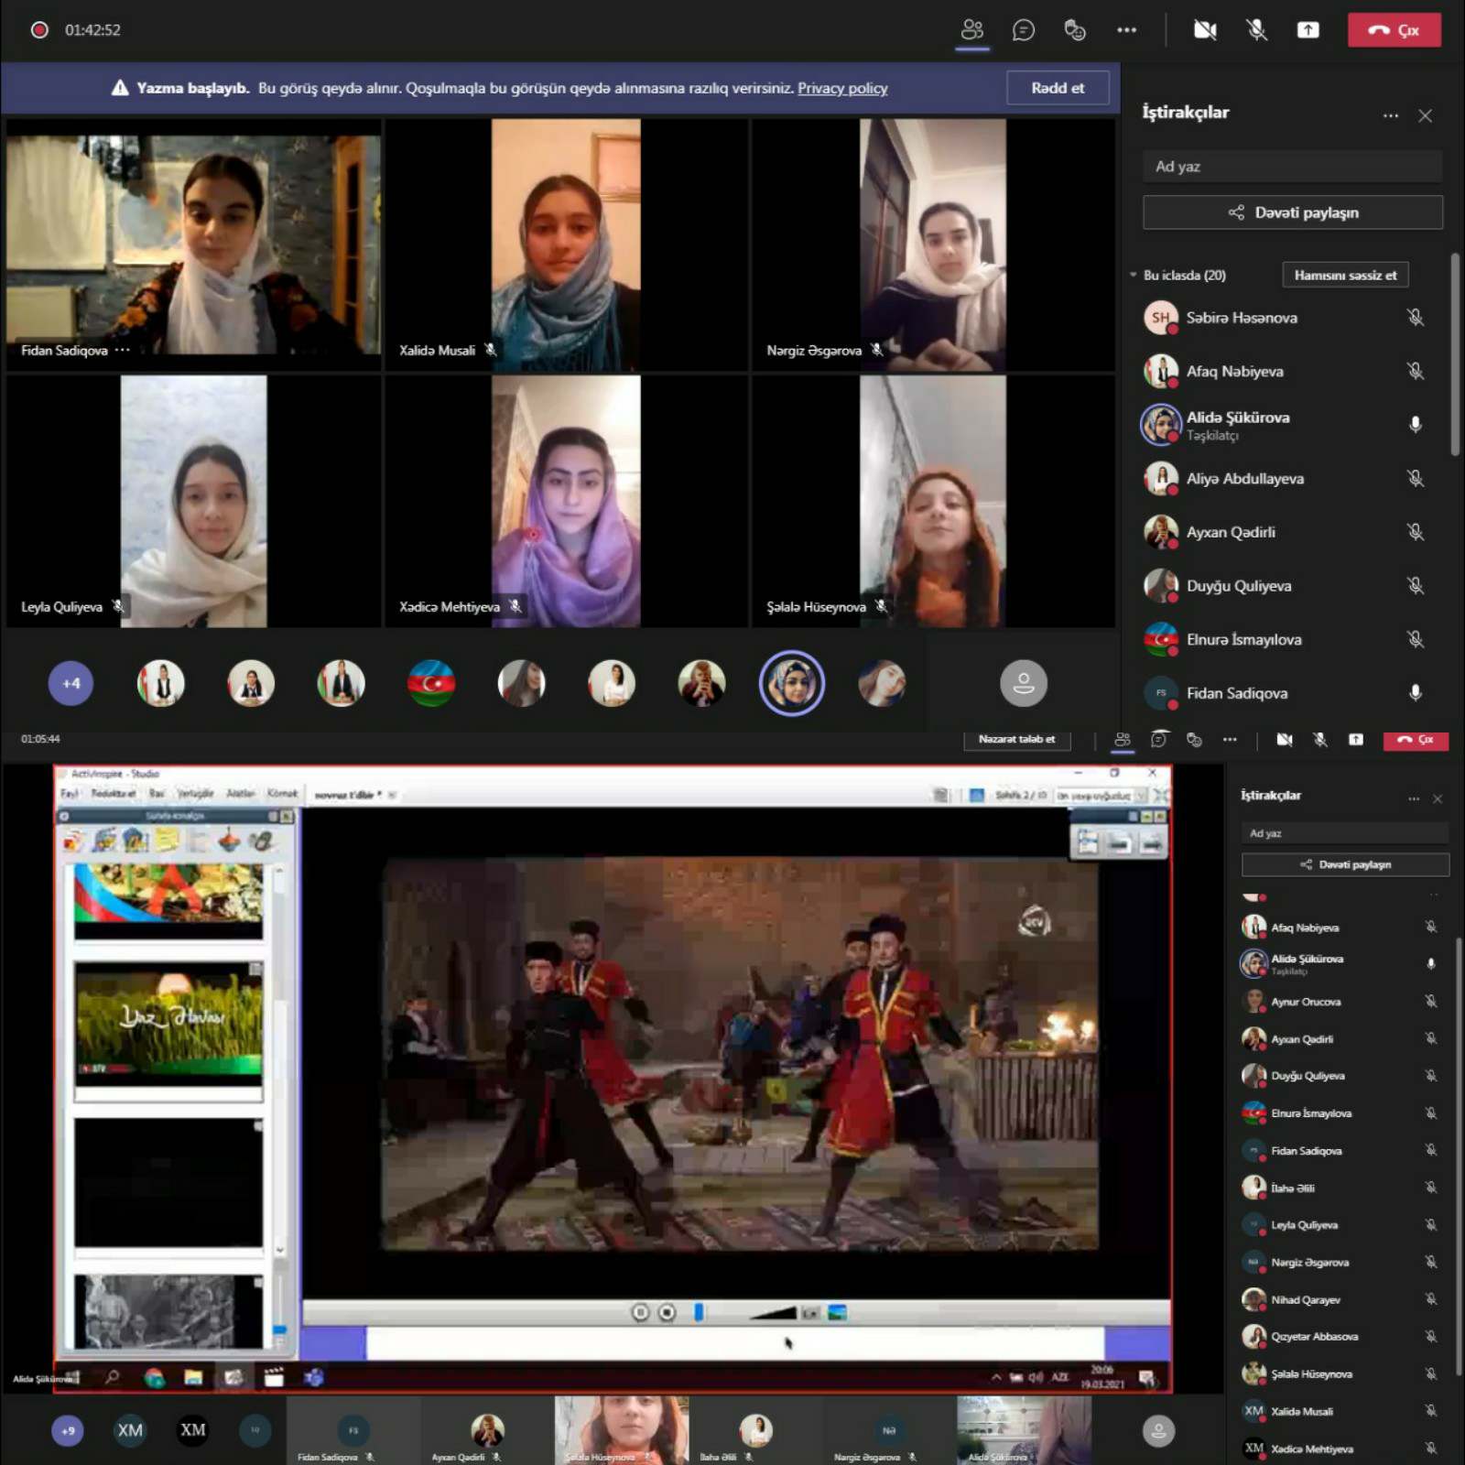The image size is (1465, 1465).
Task: Adjust the media player volume wedge
Action: pyautogui.click(x=773, y=1313)
